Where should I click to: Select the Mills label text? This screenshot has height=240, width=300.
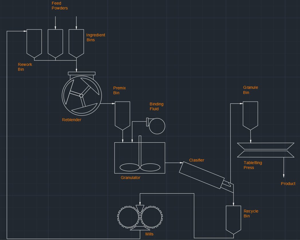(149, 234)
